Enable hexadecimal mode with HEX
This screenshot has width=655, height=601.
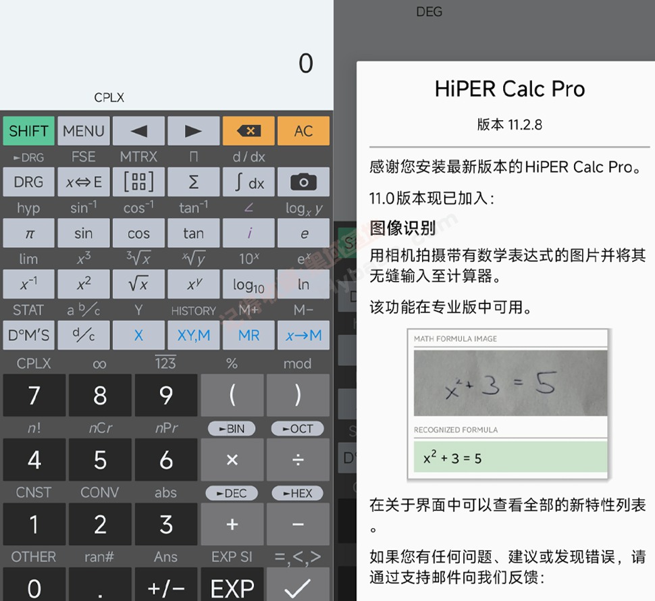coord(297,493)
